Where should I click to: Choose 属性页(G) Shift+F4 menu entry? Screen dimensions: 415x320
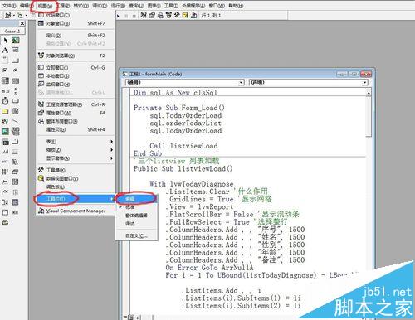76,129
